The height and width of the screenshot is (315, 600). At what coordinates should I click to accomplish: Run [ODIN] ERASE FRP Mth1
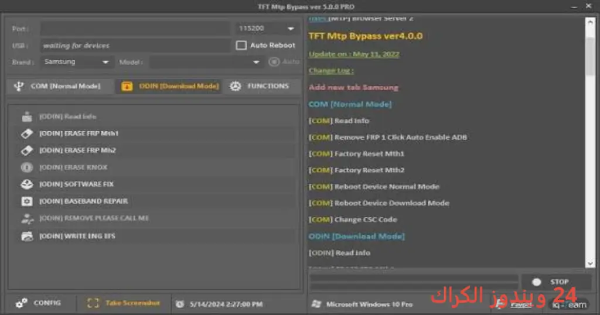pos(155,133)
